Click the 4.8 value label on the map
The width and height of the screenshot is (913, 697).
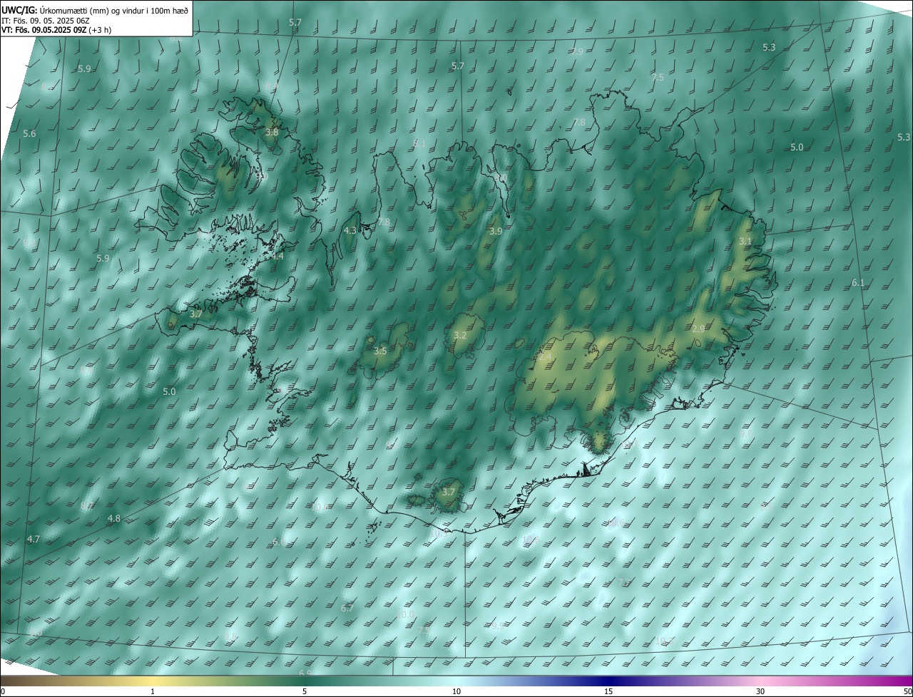coord(114,519)
